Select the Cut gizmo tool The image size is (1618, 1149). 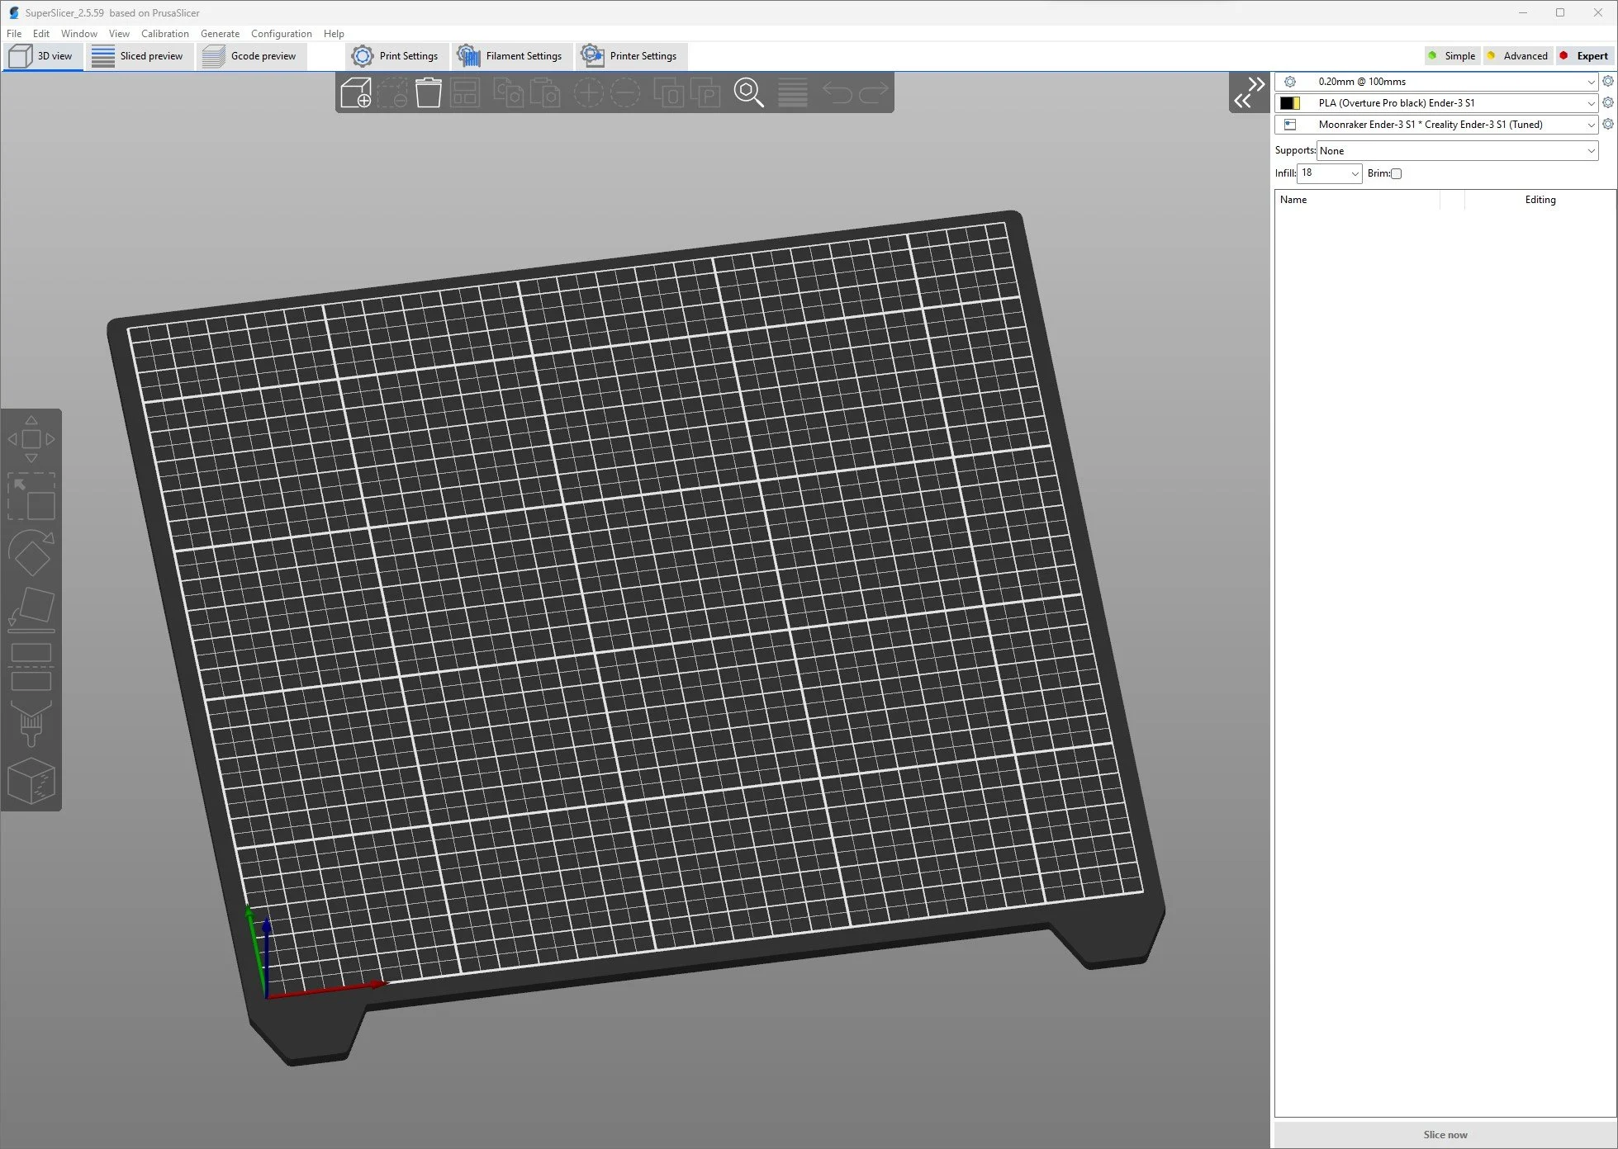[31, 667]
